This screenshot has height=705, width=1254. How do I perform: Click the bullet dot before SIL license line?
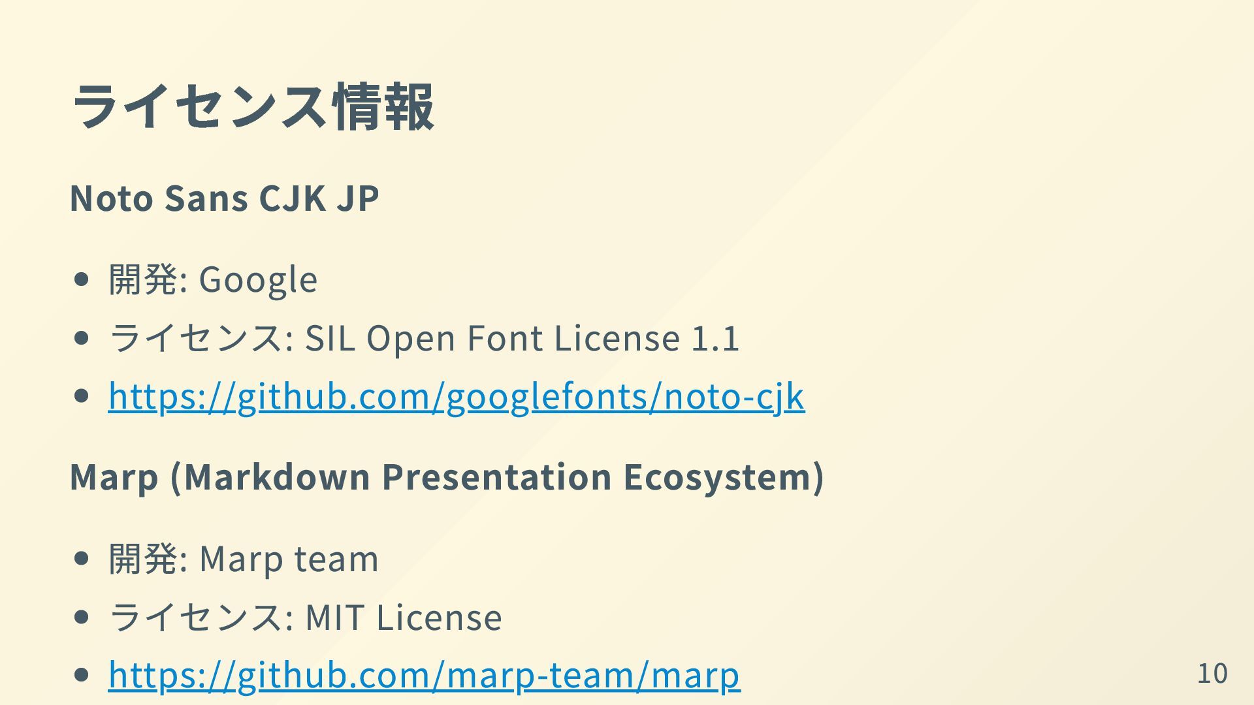(82, 338)
